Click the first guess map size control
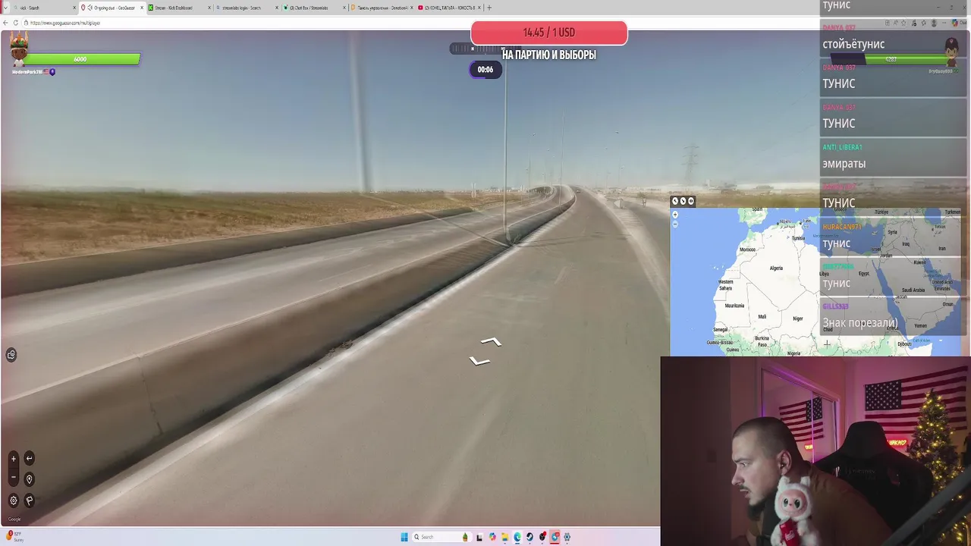Viewport: 971px width, 546px height. [675, 201]
